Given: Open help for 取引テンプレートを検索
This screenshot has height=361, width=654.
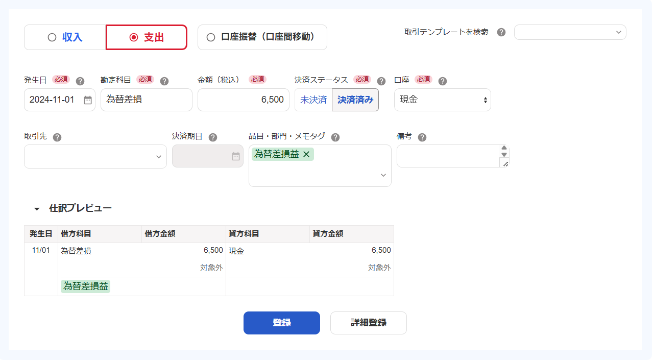Looking at the screenshot, I should pyautogui.click(x=501, y=32).
